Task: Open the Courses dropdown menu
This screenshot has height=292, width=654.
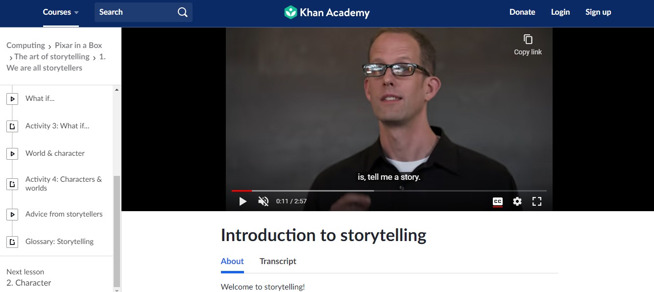Action: (x=61, y=12)
